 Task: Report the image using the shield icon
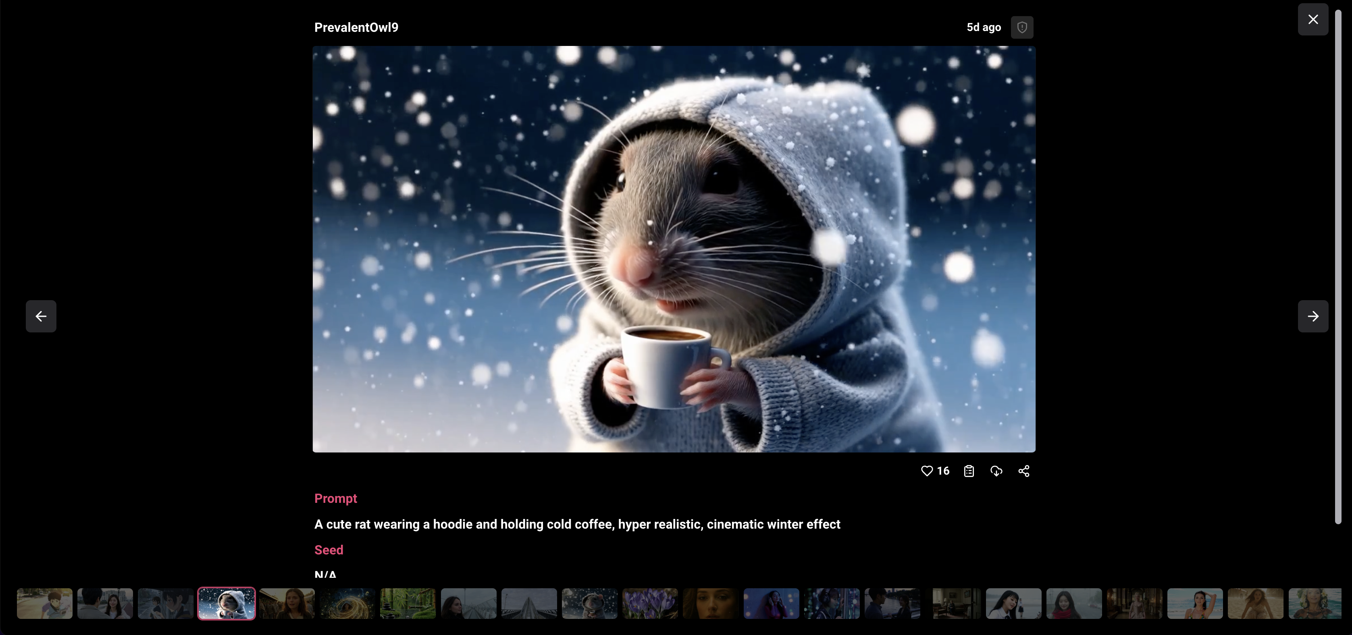(1022, 27)
